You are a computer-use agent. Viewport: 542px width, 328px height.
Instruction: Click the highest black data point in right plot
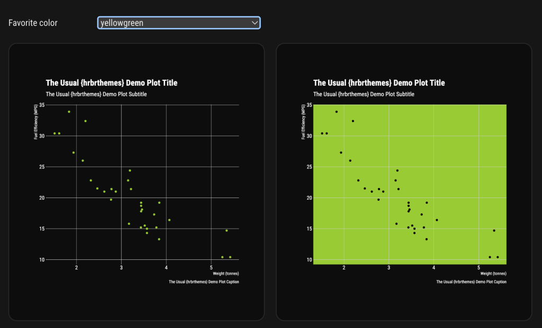[x=336, y=111]
